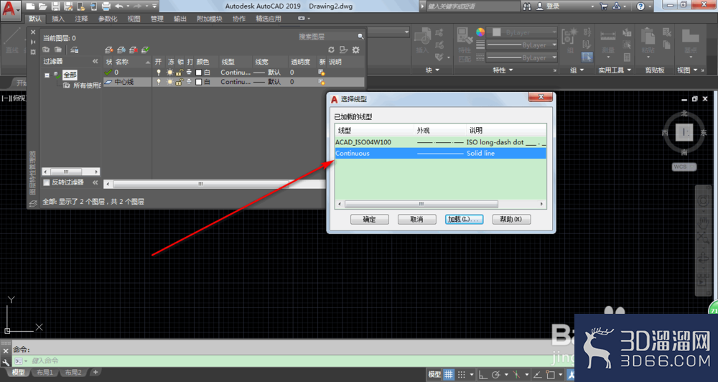Screen dimensions: 718x382
Task: Click the New Property Filter icon
Action: pos(46,50)
